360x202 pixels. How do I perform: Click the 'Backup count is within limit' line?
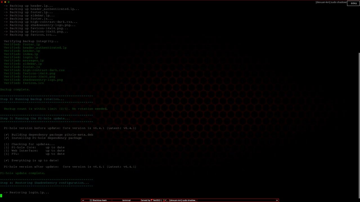point(56,109)
